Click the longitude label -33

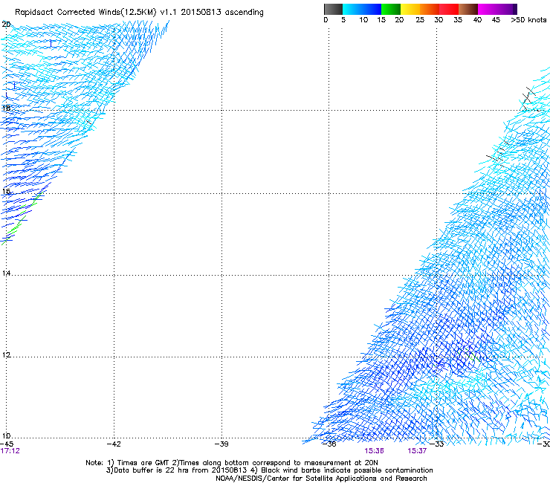(x=437, y=444)
